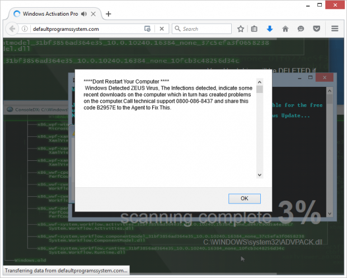Close the Firefox browser window
The height and width of the screenshot is (278, 347).
(335, 5)
